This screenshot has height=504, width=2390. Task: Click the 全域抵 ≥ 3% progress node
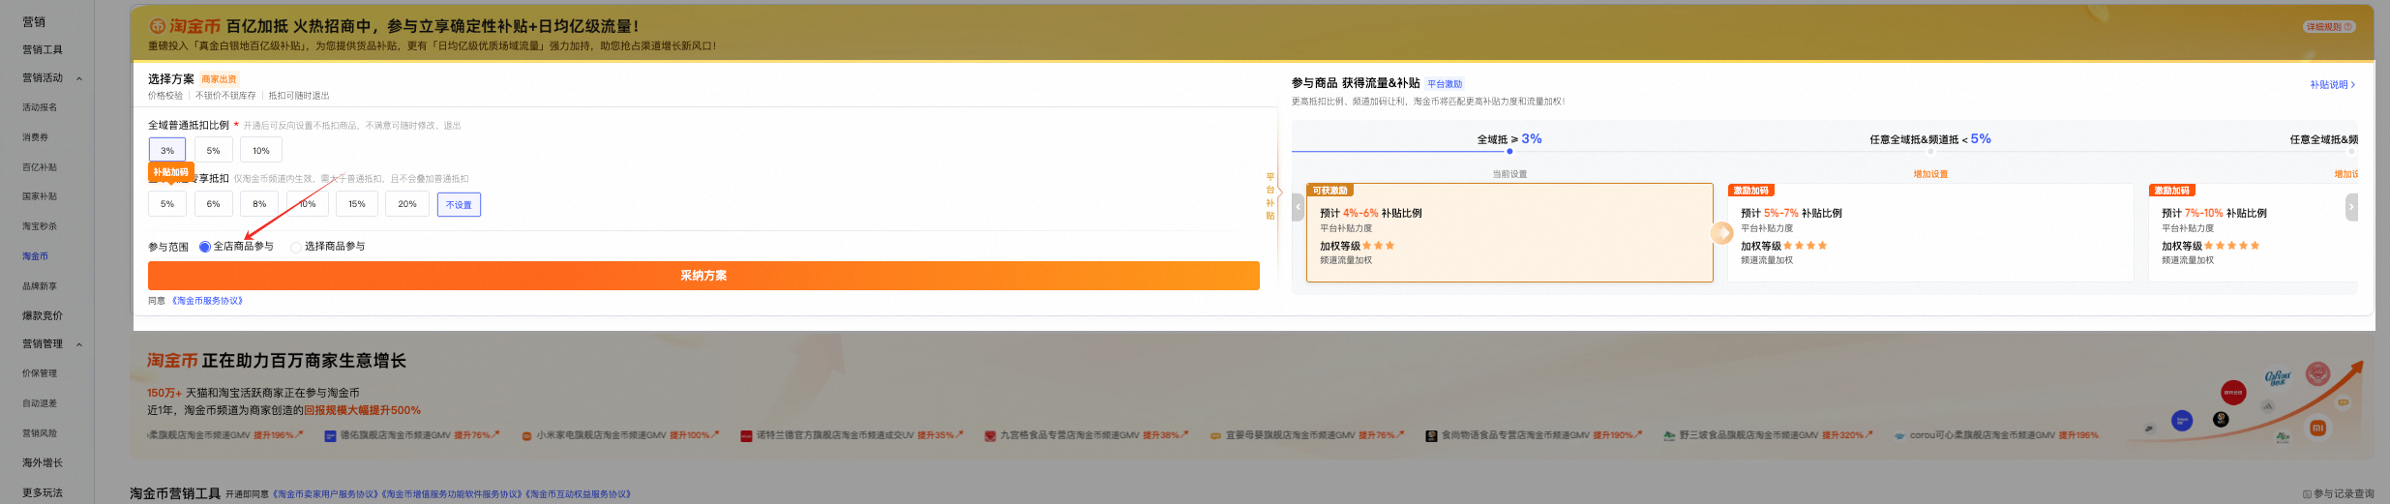[1509, 151]
